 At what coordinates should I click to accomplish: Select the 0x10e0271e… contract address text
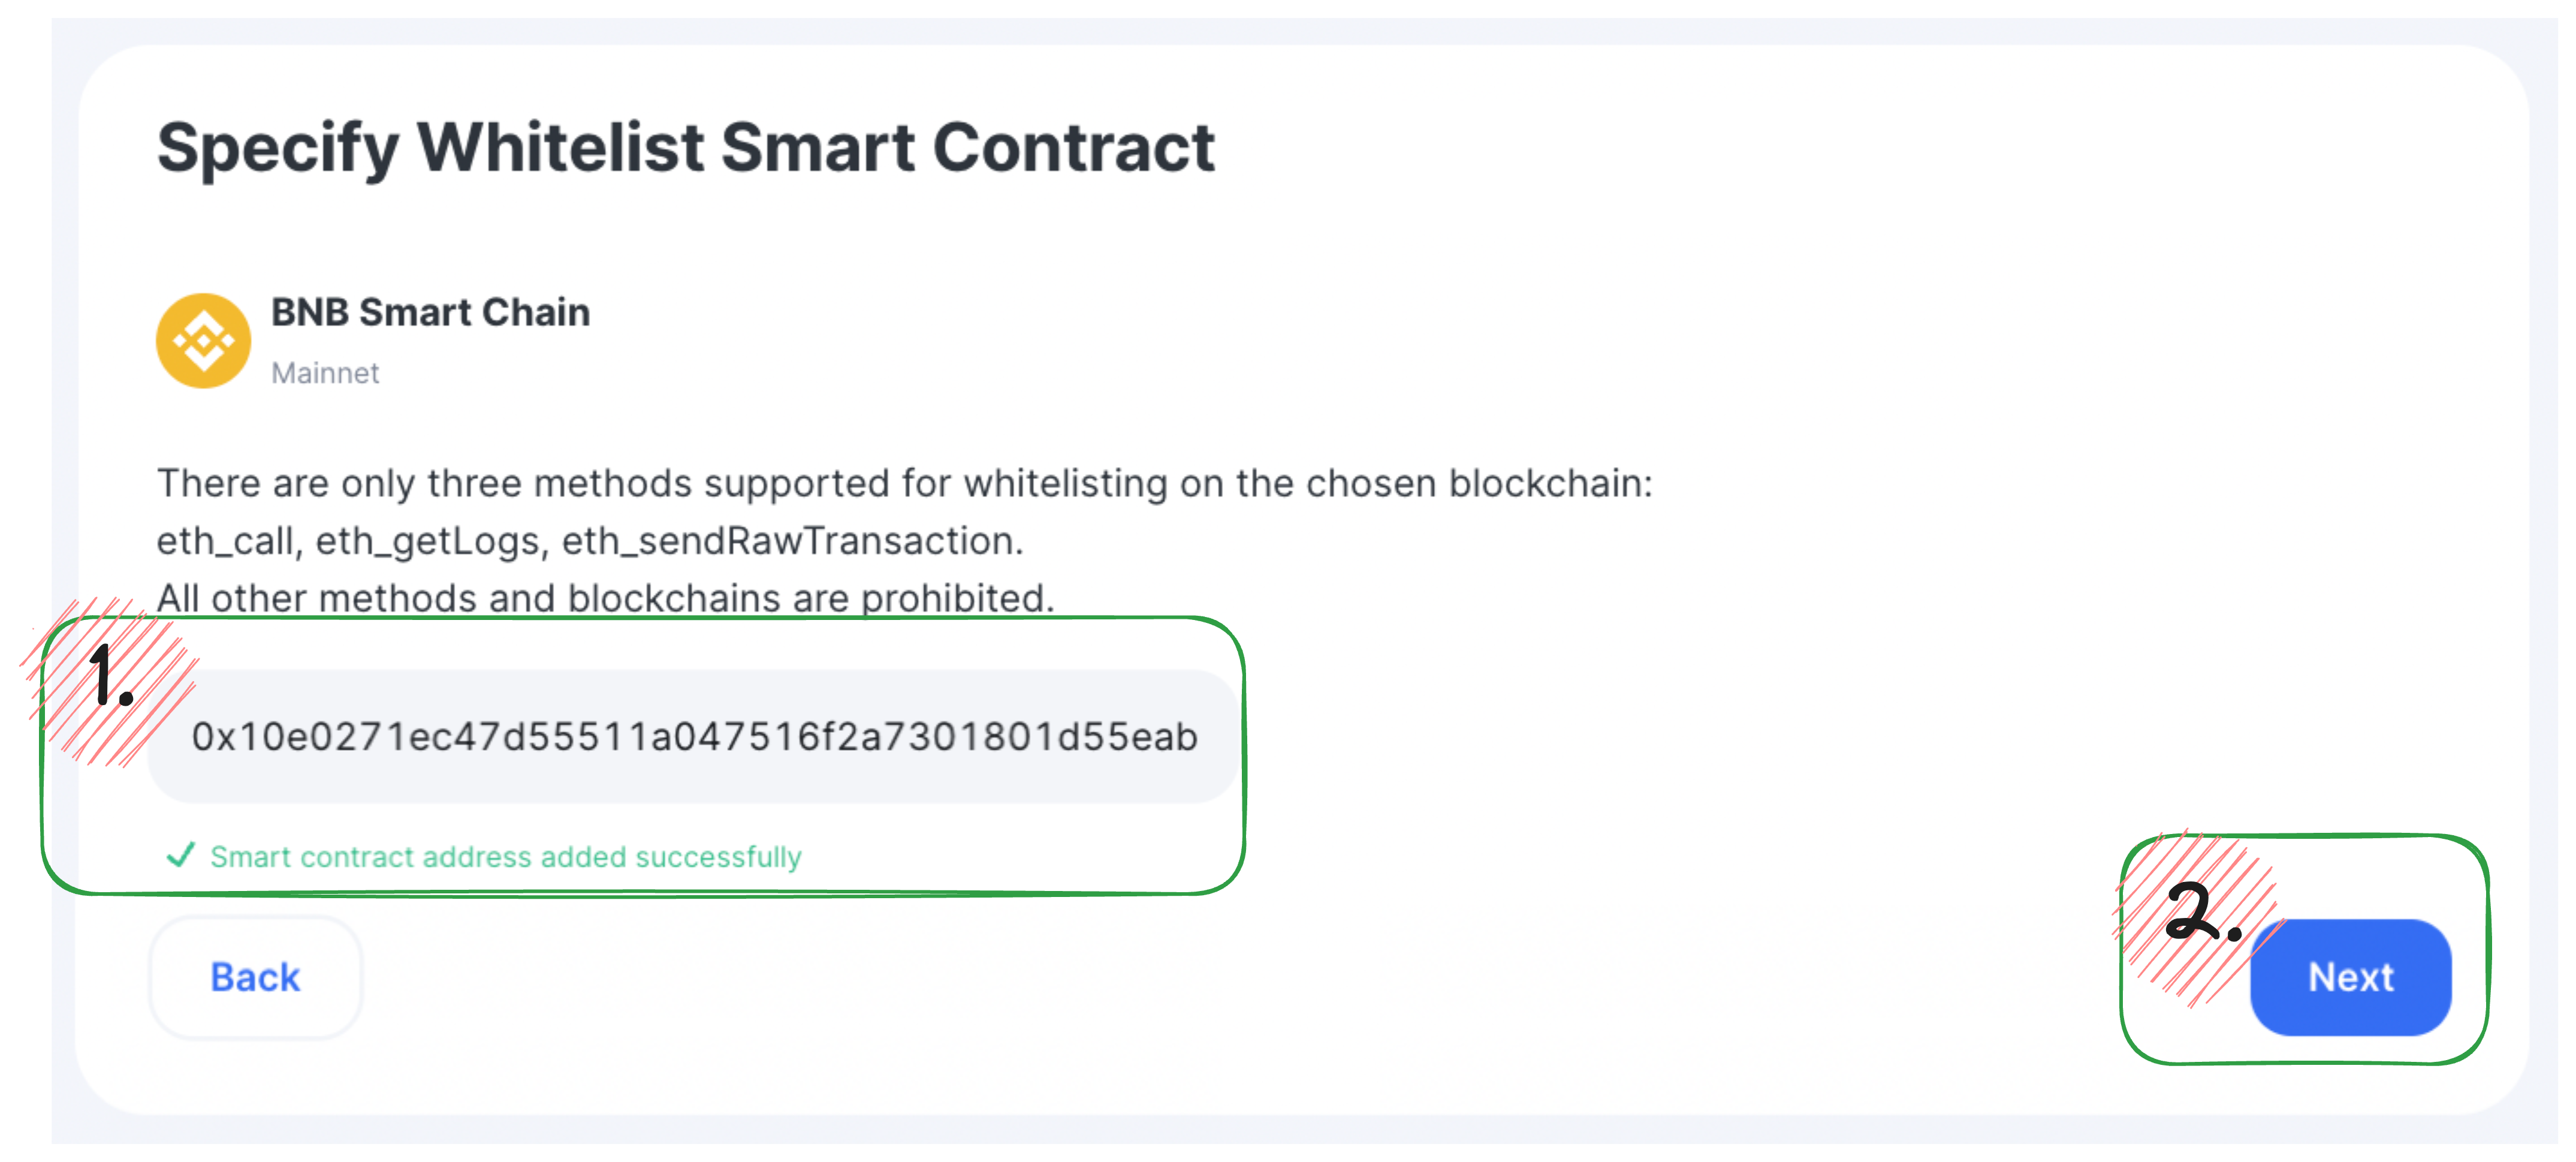coord(694,736)
